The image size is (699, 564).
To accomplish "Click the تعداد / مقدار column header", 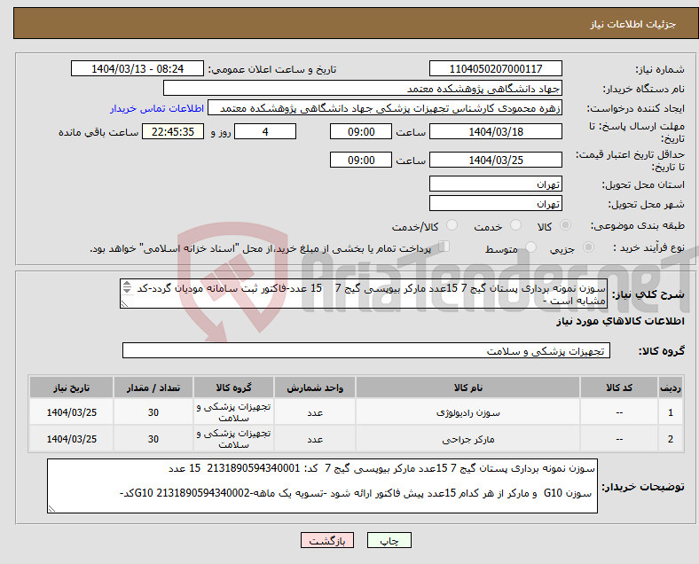I will click(153, 388).
